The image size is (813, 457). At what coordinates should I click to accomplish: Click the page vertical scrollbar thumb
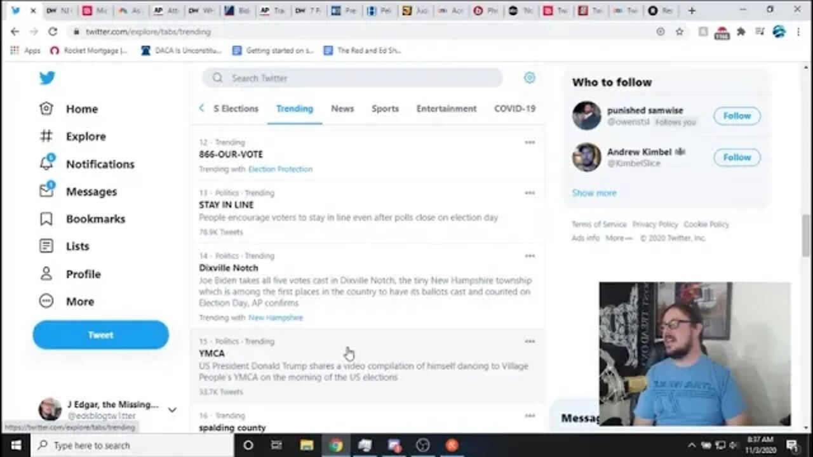click(x=806, y=235)
